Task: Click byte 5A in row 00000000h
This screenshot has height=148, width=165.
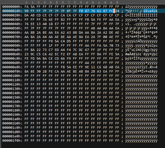Action: point(33,7)
